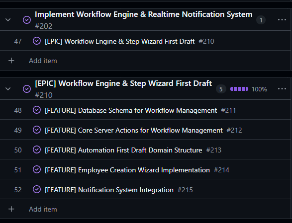
Task: Open three-dot menu for #202 group
Action: tap(282, 20)
